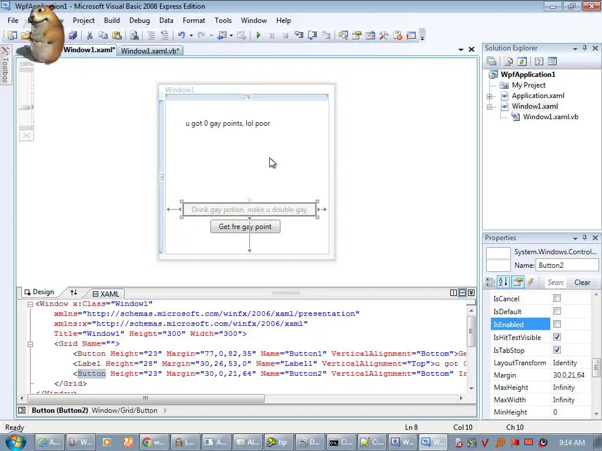The image size is (602, 451).
Task: Click View Code icon in Solution Explorer
Action: point(539,61)
